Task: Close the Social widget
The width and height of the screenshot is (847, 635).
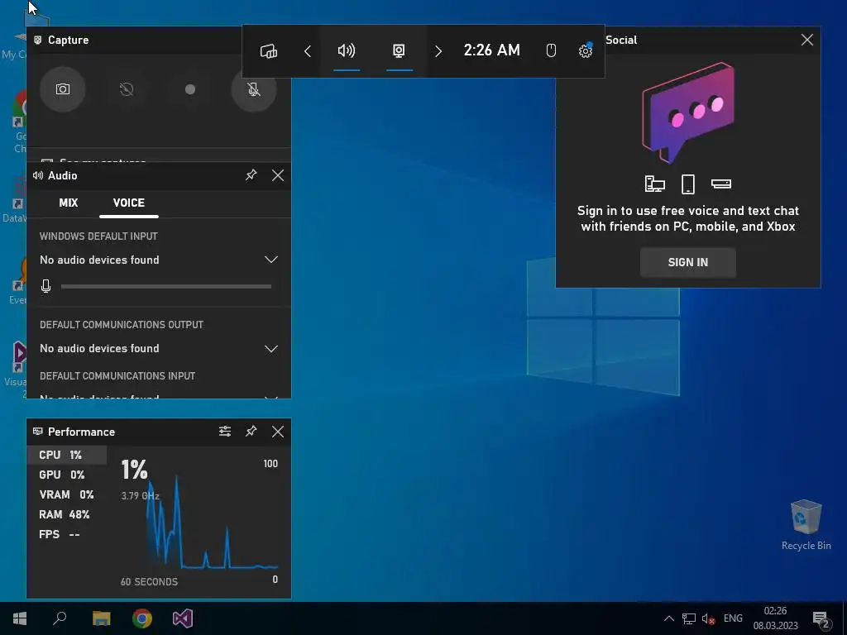Action: [807, 40]
